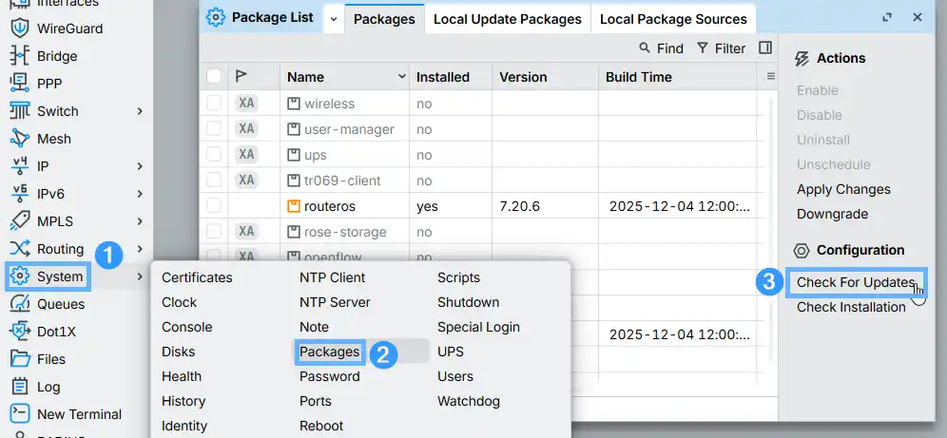The image size is (947, 438).
Task: Click the System gear icon
Action: pos(20,276)
